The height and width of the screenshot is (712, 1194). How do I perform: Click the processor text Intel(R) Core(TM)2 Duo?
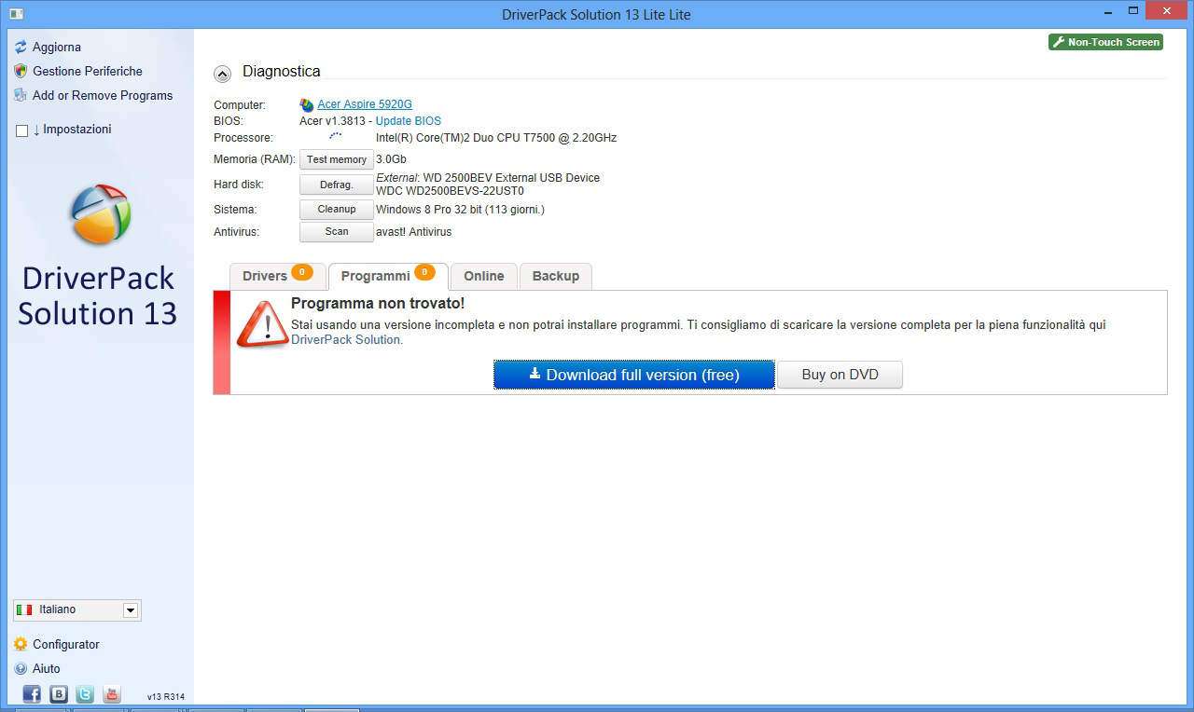tap(496, 138)
